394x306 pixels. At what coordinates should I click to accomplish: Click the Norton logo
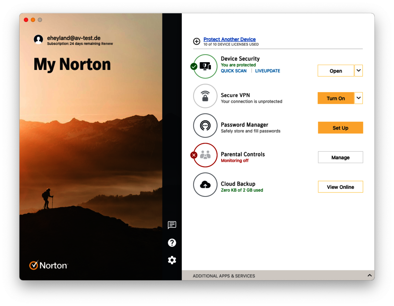[48, 265]
